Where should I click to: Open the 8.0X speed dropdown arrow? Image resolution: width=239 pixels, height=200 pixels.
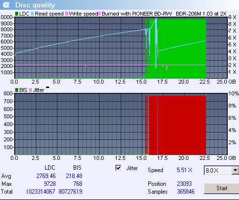click(x=235, y=170)
